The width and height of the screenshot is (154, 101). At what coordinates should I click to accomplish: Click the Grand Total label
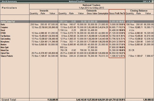pyautogui.click(x=9, y=100)
